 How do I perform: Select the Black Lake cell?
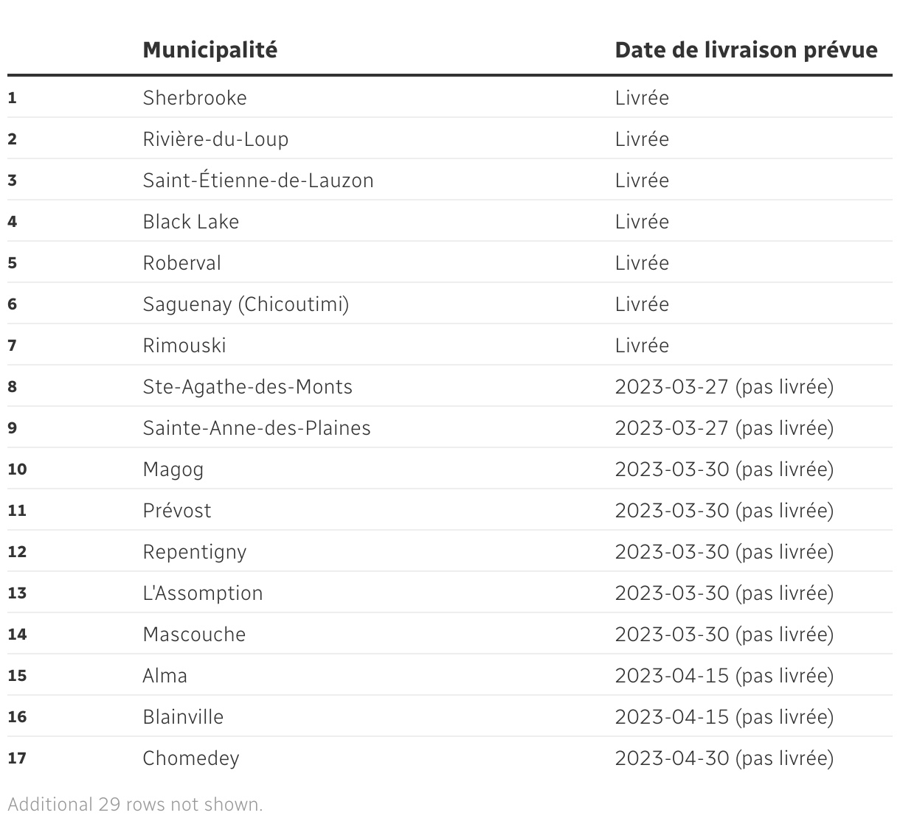click(191, 222)
